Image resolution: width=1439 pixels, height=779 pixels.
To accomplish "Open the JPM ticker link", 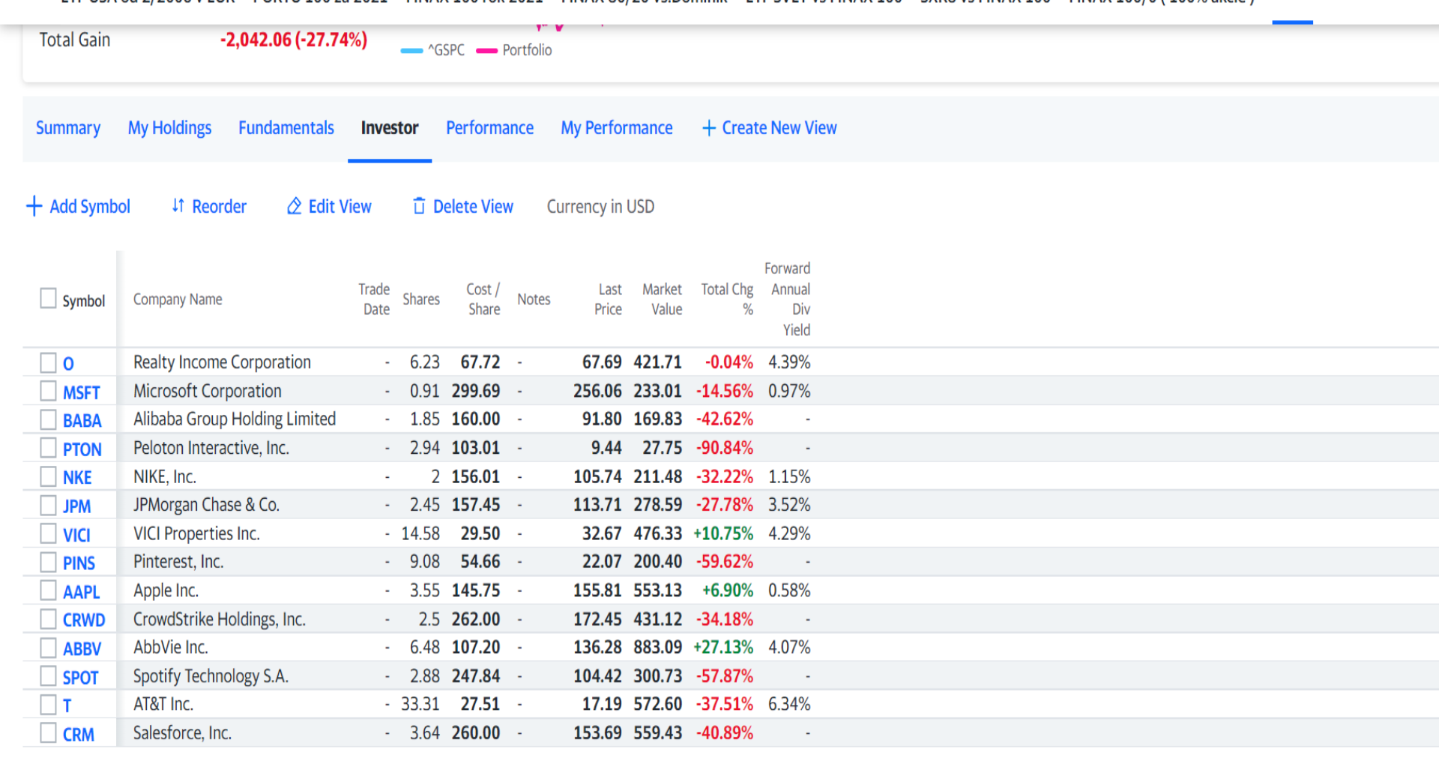I will [x=76, y=506].
